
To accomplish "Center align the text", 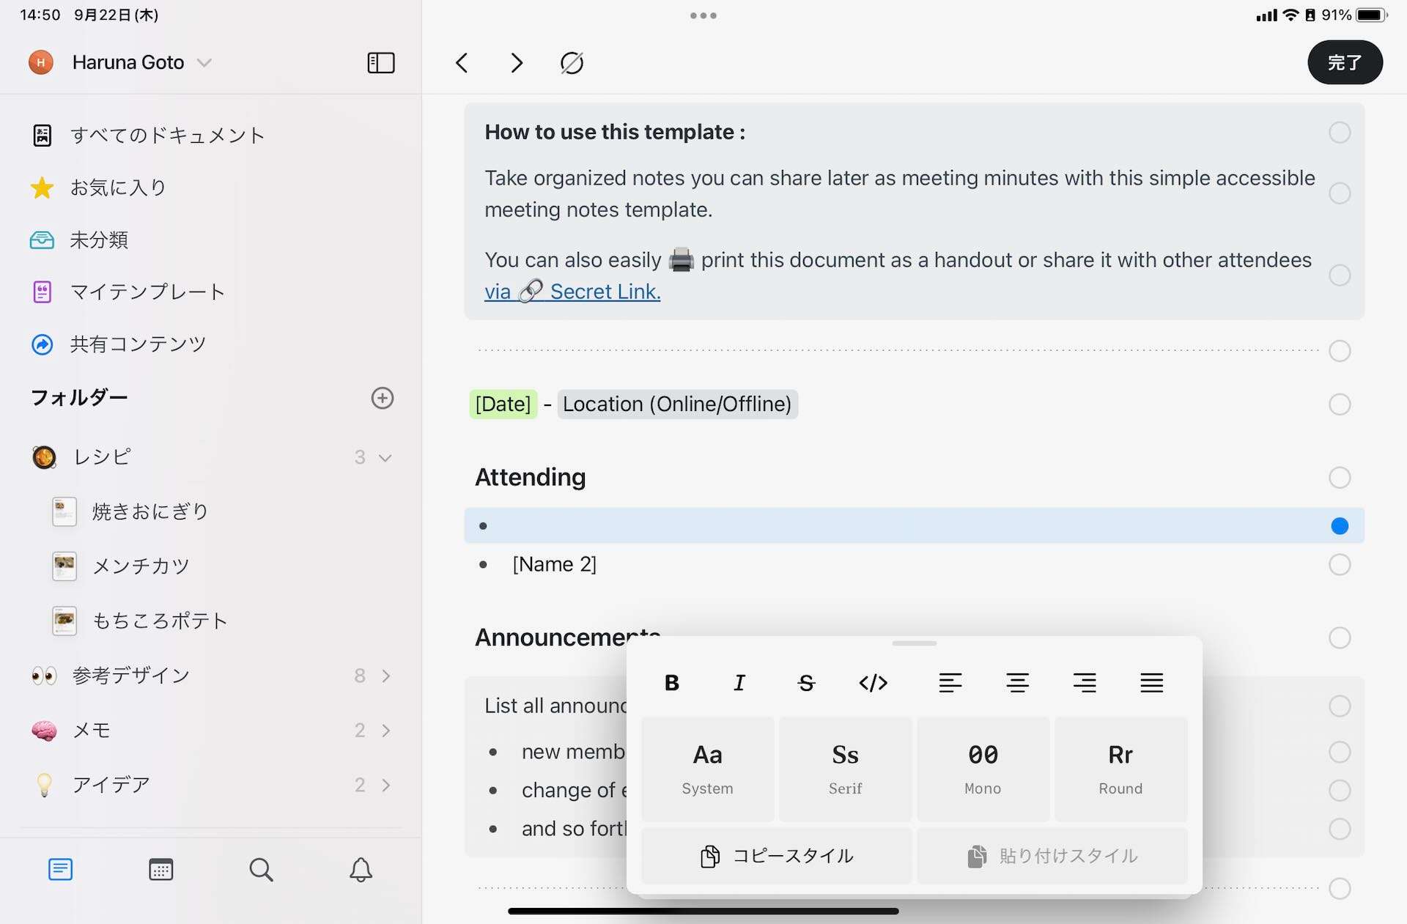I will [x=1017, y=683].
